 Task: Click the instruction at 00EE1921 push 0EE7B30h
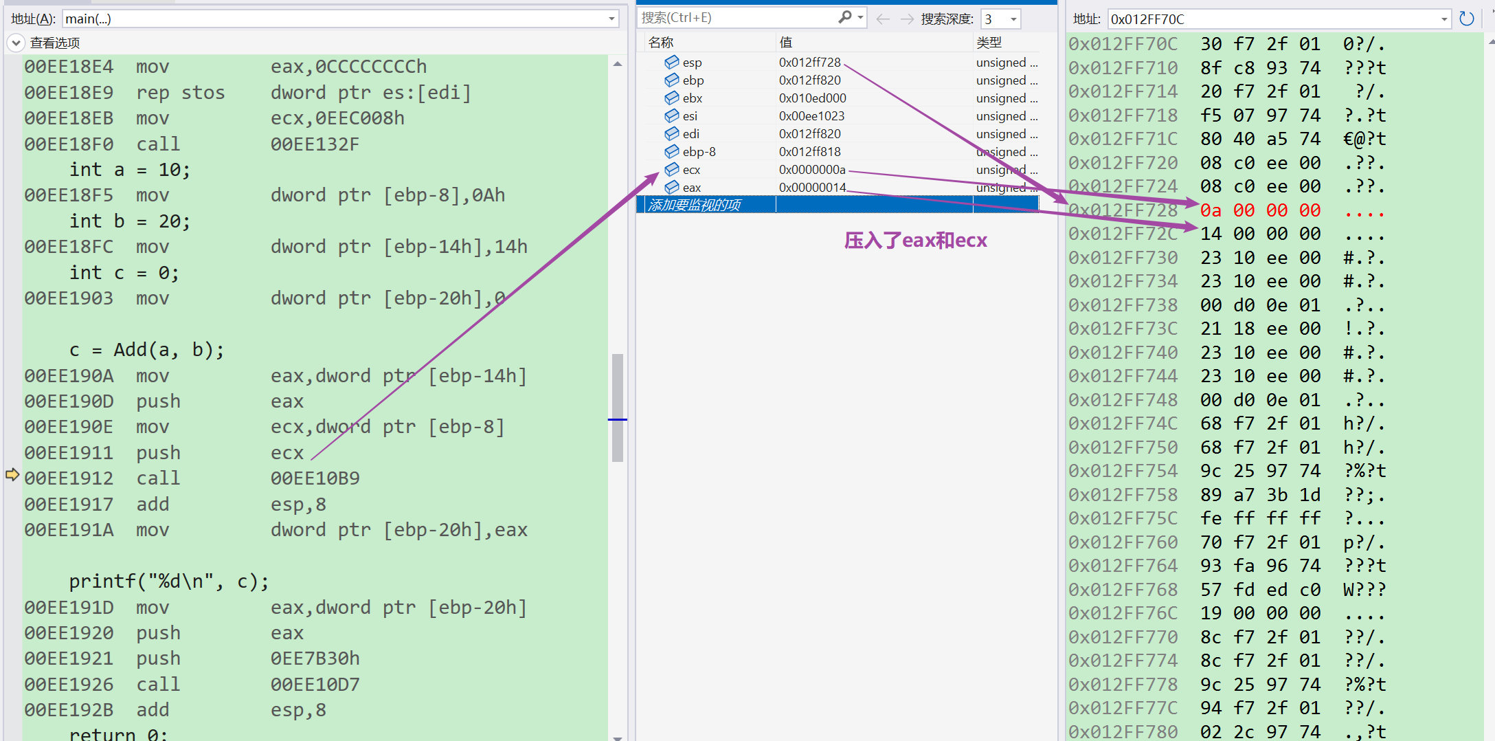[x=192, y=659]
